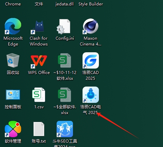Select the Recycle Bin (回收站) icon

pos(13,60)
